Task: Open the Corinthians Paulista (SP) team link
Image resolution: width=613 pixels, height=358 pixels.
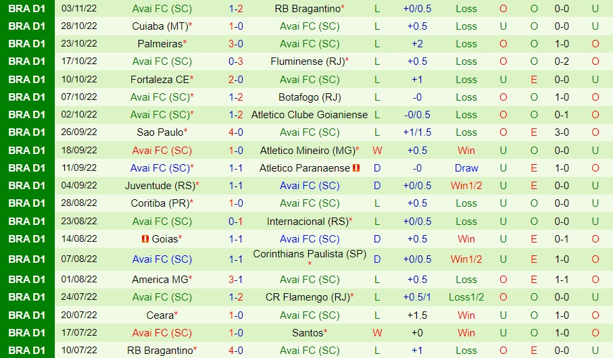Action: (x=309, y=254)
